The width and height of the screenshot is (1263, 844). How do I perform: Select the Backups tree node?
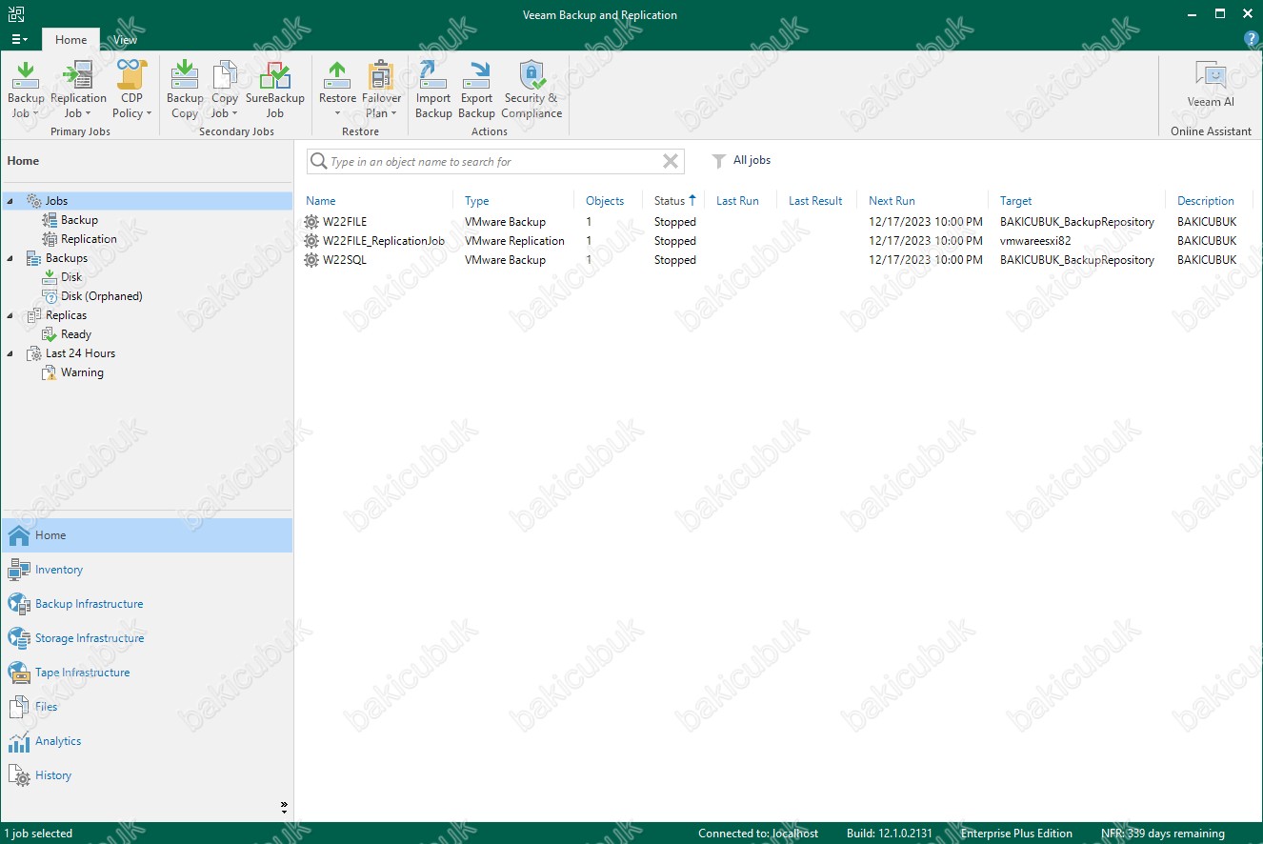pos(66,258)
